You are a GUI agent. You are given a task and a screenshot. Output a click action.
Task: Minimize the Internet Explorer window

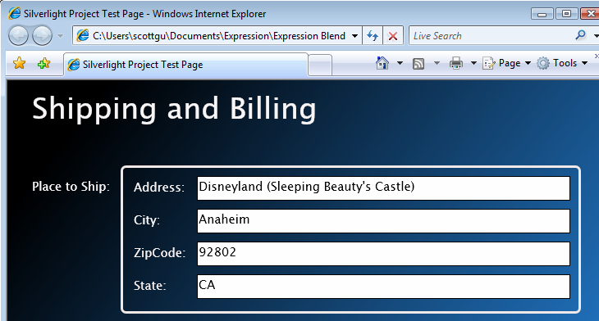tap(542, 14)
